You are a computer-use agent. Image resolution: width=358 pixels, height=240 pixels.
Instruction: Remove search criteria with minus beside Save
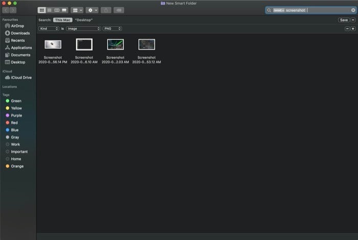click(x=353, y=20)
